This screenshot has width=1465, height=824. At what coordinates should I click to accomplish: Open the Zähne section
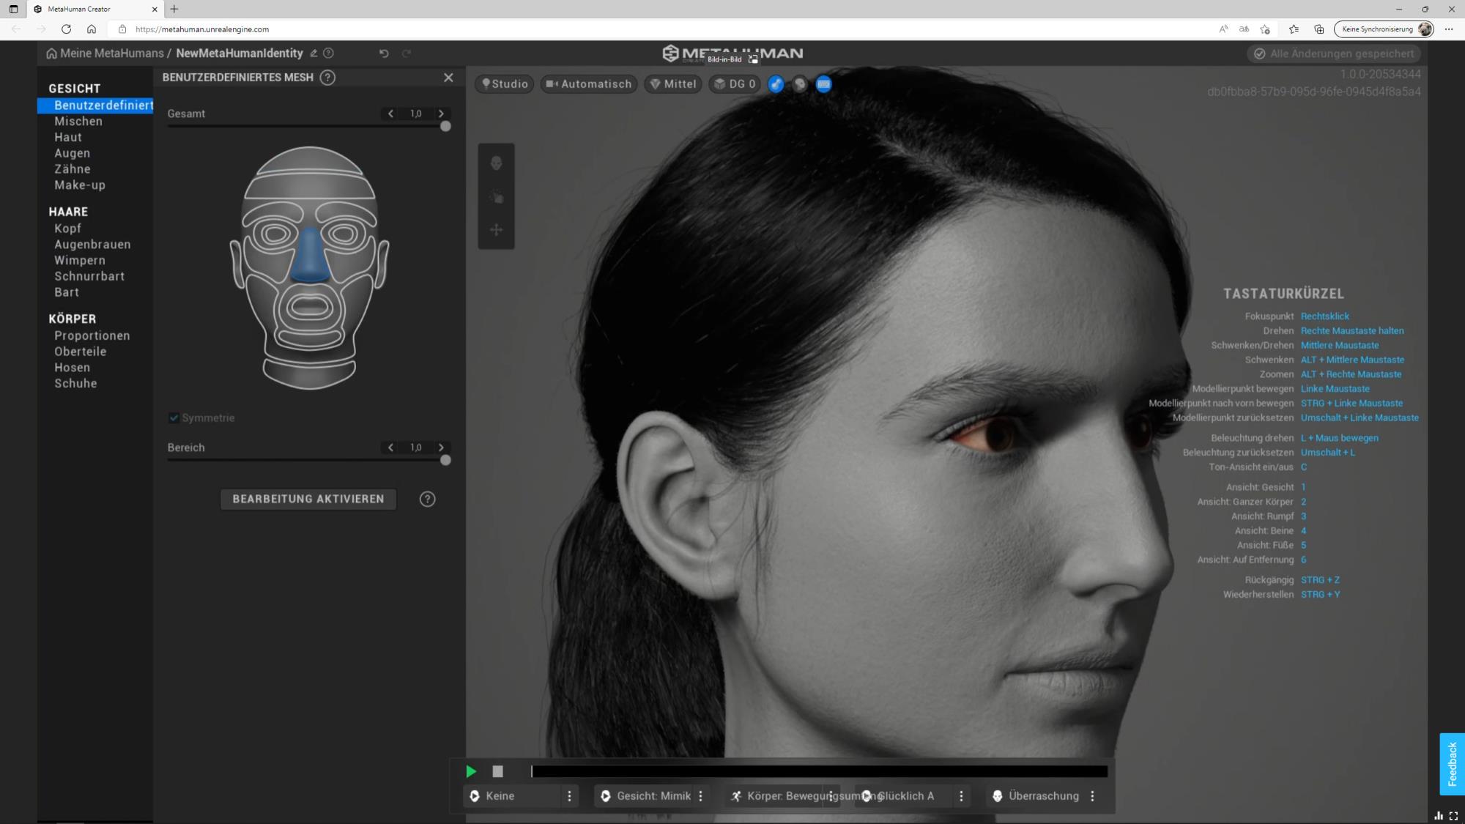click(73, 169)
